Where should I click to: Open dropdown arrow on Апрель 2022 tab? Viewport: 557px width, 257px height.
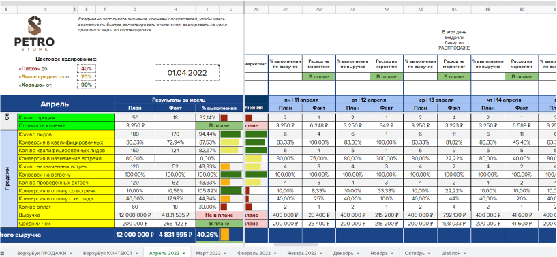[183, 253]
